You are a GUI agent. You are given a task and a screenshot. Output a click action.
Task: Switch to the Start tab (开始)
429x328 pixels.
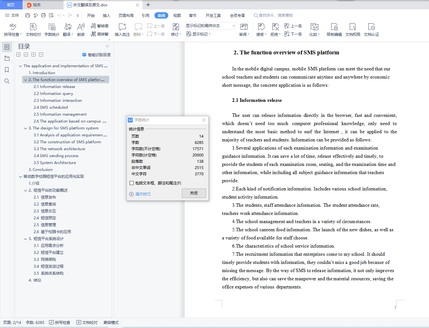coord(91,15)
